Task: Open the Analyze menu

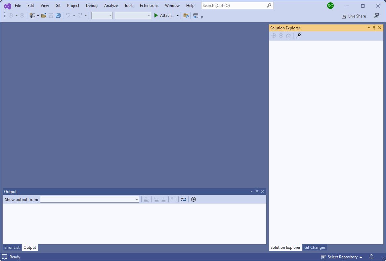Action: tap(111, 5)
